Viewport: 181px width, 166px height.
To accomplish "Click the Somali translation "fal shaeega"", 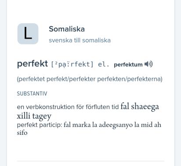I will pyautogui.click(x=140, y=106).
